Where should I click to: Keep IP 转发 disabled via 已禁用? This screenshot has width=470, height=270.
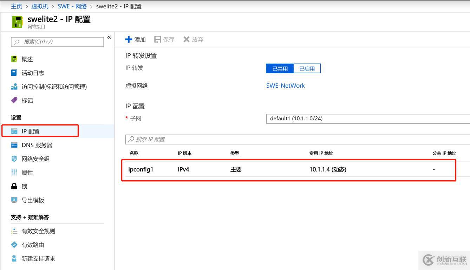(x=279, y=68)
